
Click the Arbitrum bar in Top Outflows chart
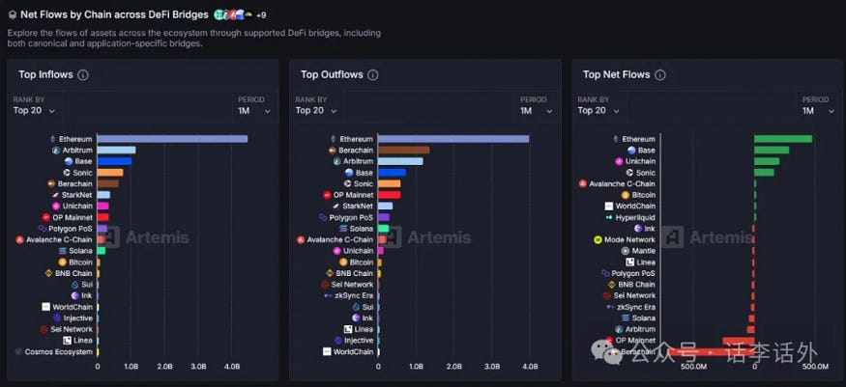coord(400,161)
